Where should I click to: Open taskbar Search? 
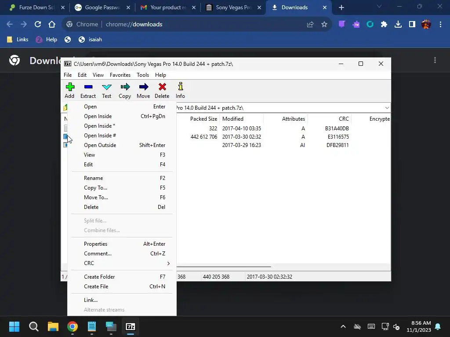click(33, 326)
